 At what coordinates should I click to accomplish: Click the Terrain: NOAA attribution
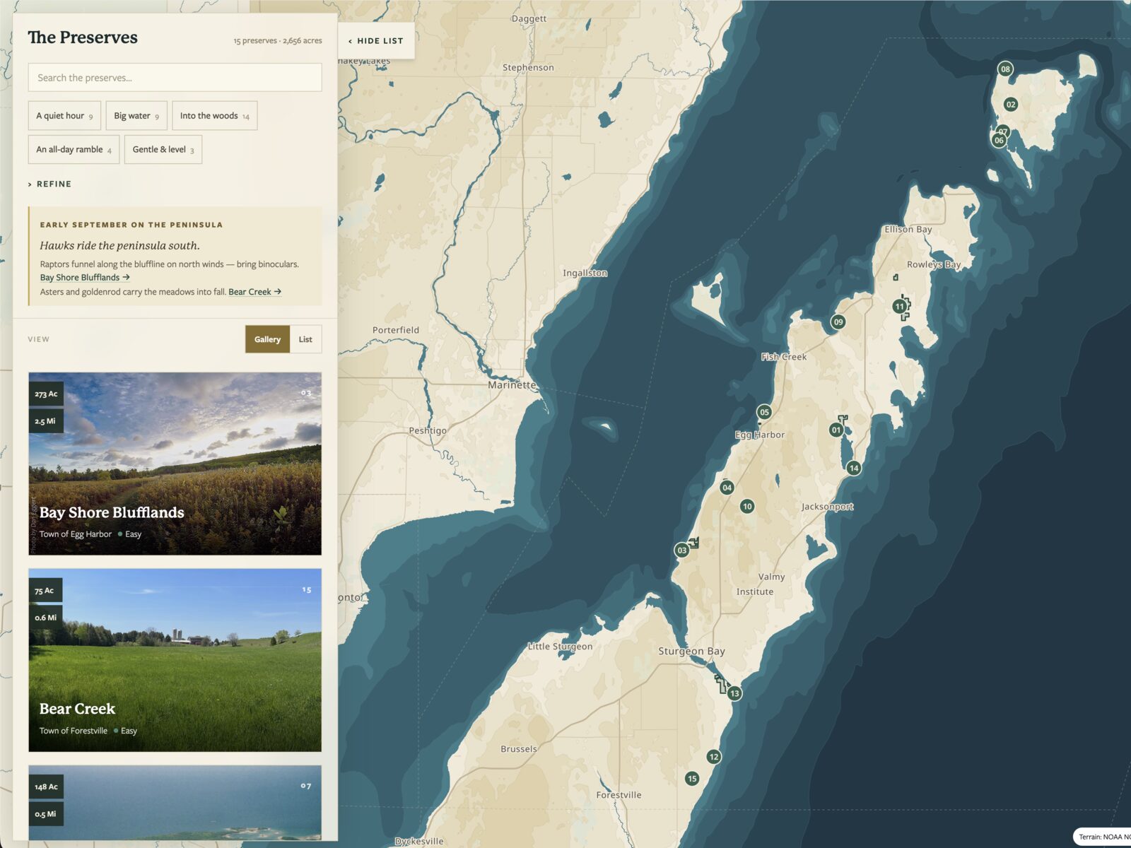[x=1103, y=837]
